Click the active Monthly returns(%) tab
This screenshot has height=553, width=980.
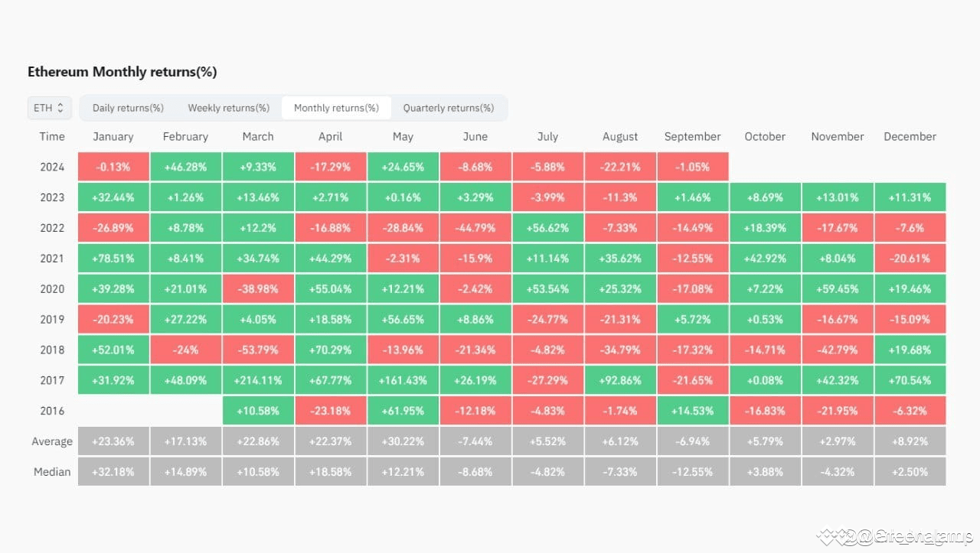click(x=337, y=108)
